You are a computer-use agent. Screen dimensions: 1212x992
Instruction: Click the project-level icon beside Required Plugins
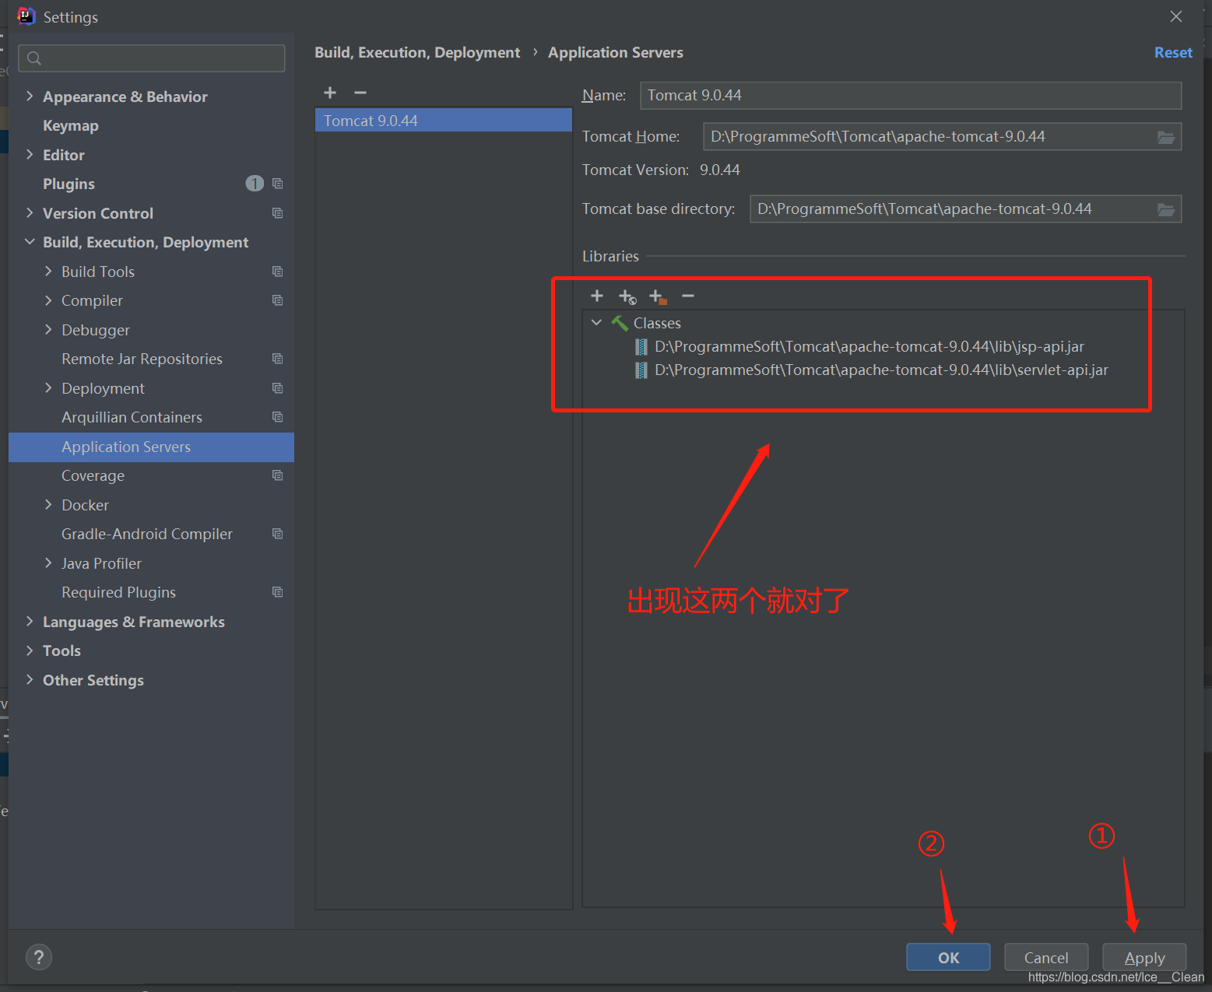278,592
